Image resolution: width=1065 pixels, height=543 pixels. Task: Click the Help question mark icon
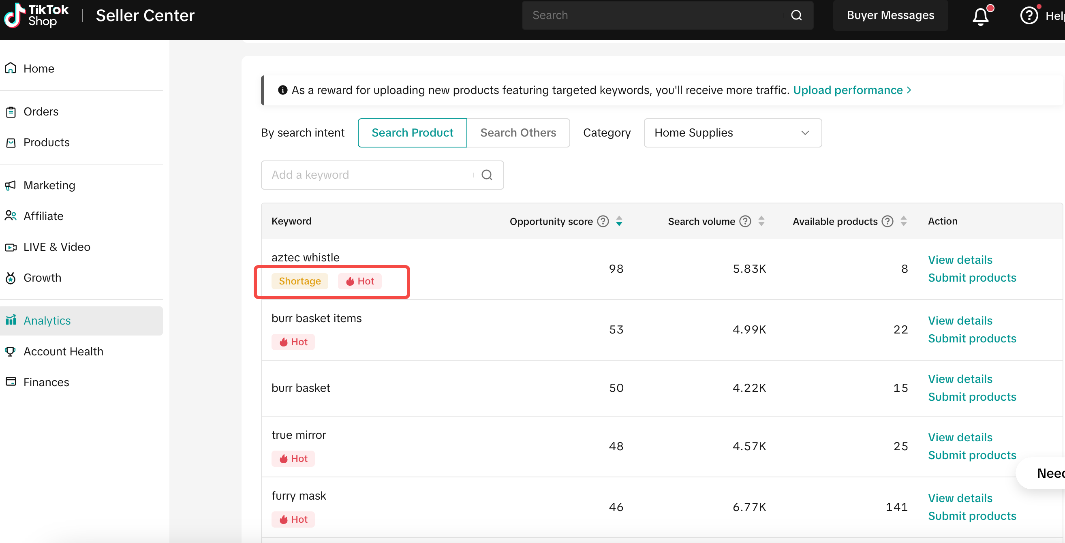1029,16
